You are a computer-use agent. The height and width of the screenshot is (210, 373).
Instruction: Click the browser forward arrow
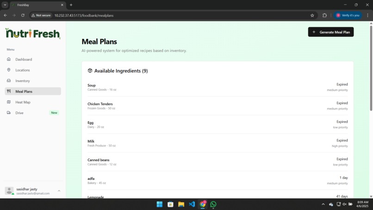[x=14, y=15]
